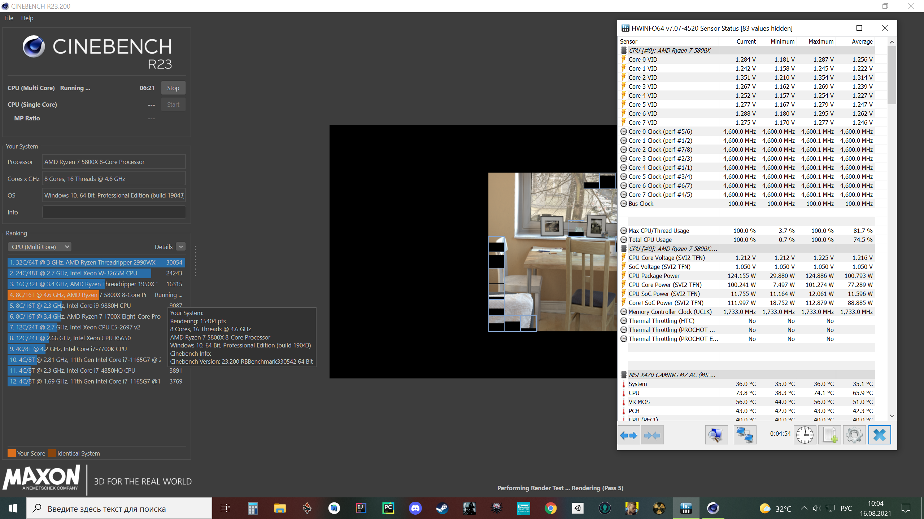The width and height of the screenshot is (924, 519).
Task: Stop the running multi core test
Action: 173,88
